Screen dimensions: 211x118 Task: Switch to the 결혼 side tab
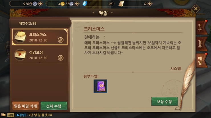(200, 44)
